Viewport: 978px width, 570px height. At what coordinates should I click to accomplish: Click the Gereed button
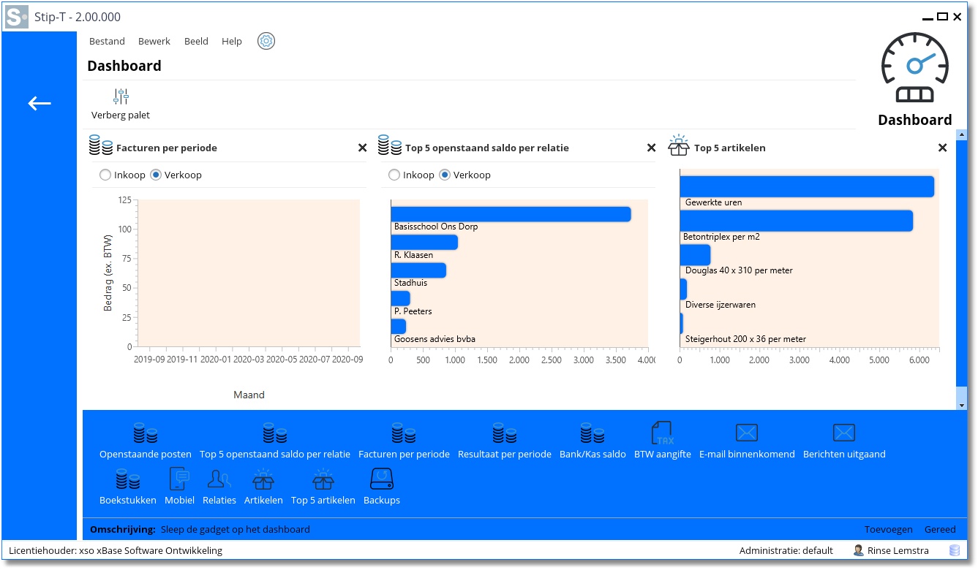pos(940,530)
